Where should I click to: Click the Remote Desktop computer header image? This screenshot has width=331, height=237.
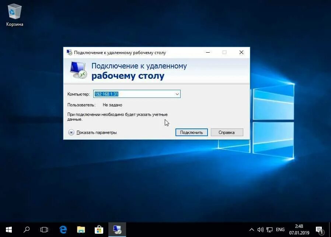[78, 70]
